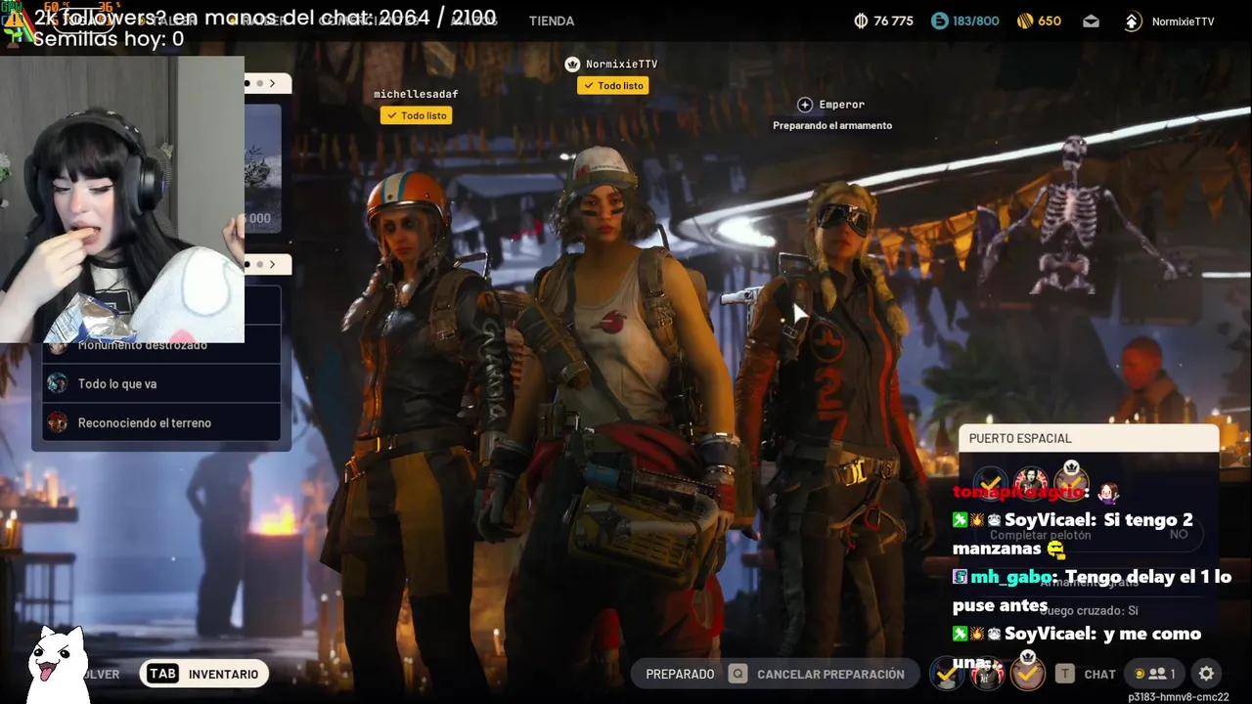The height and width of the screenshot is (704, 1252).
Task: Select the middle squad avatar in bottom bar
Action: [x=987, y=675]
